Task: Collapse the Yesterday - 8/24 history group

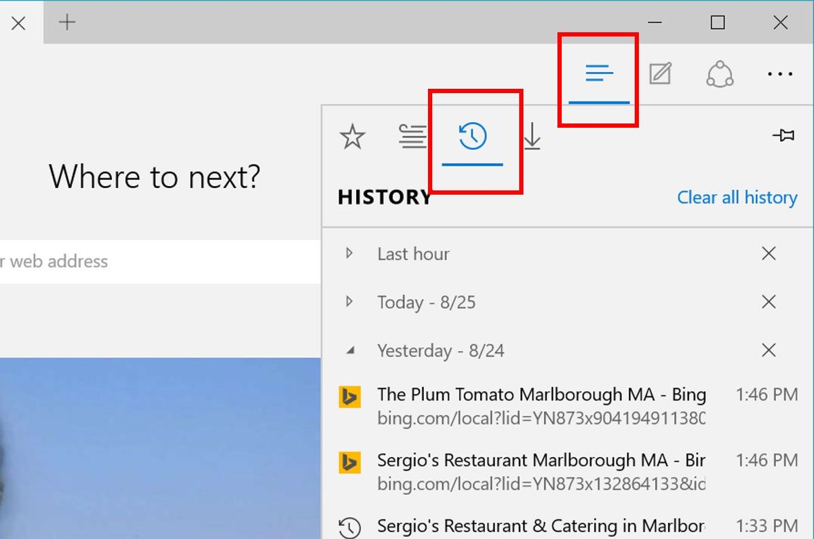Action: coord(348,350)
